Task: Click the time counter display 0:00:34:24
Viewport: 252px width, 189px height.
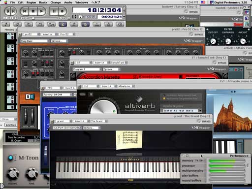Action: [110, 17]
